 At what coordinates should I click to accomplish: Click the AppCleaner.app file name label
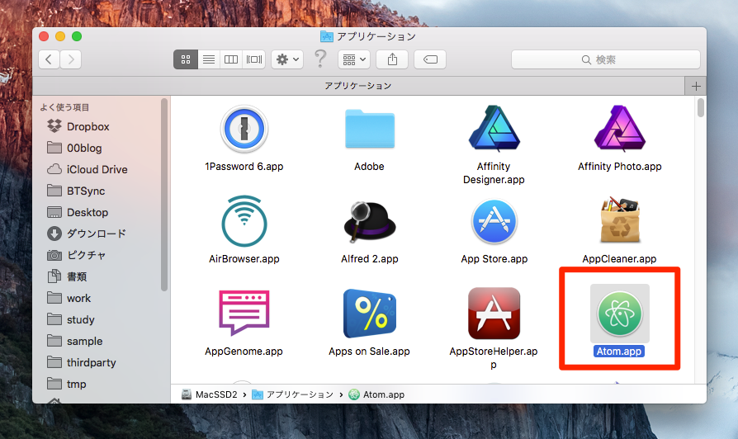coord(619,259)
